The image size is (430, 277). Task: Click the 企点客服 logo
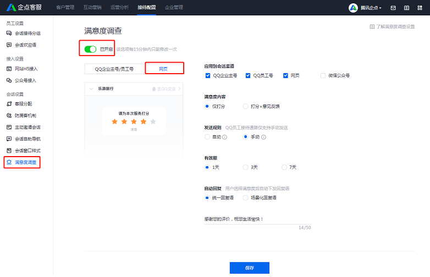[24, 7]
